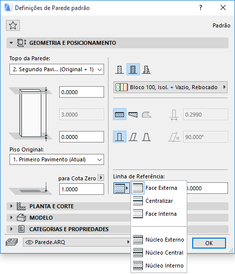Toggle the straight wall geometry option
The width and height of the screenshot is (235, 274).
pyautogui.click(x=119, y=114)
